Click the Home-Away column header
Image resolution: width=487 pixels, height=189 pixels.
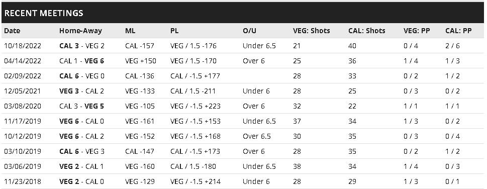pyautogui.click(x=80, y=31)
